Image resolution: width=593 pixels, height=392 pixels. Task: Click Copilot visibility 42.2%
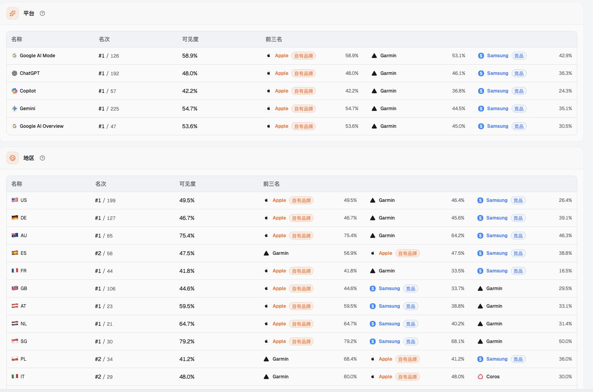pos(190,91)
